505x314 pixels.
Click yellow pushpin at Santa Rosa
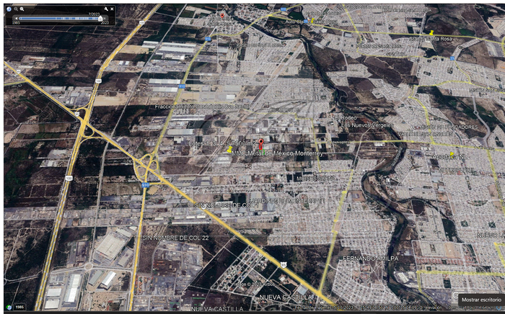[x=431, y=32]
